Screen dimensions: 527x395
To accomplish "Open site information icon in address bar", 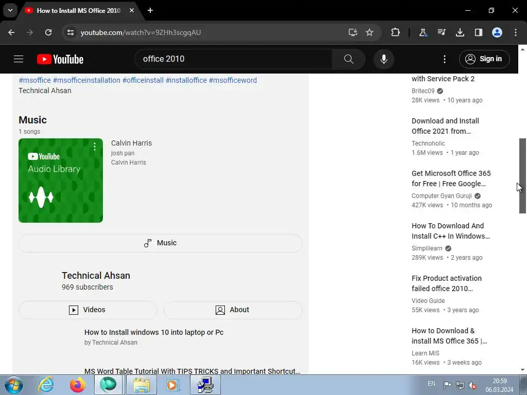I will coord(71,32).
